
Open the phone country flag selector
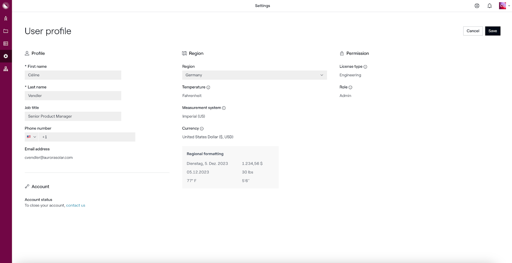click(x=31, y=137)
